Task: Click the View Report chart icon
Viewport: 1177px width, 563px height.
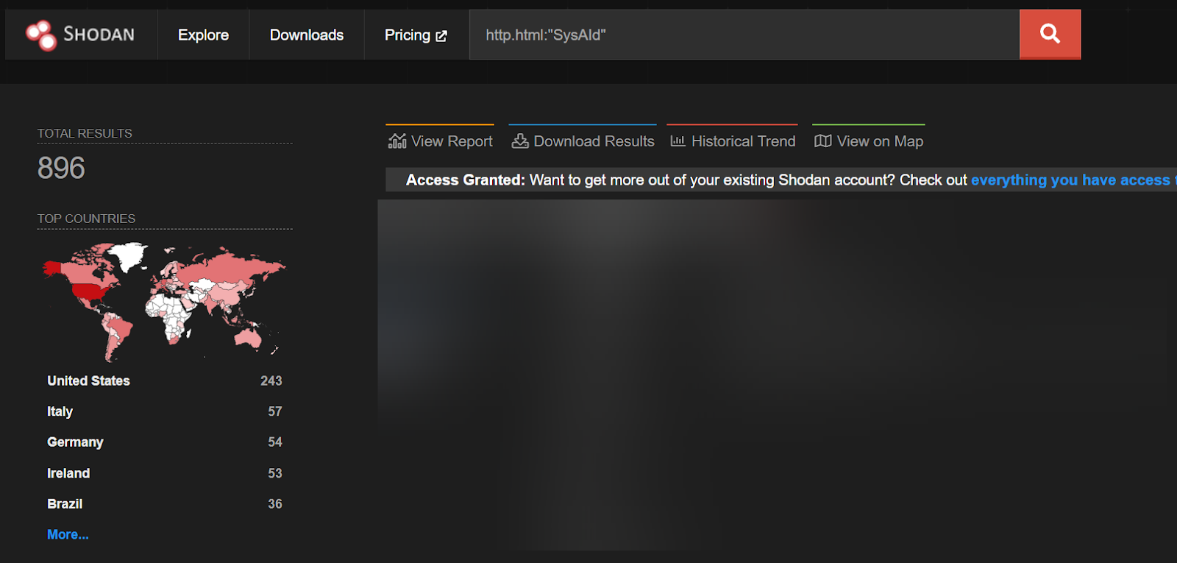Action: tap(397, 141)
